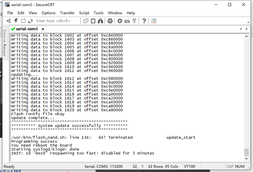
Task: Close the serial-com3 tab
Action: click(x=43, y=29)
